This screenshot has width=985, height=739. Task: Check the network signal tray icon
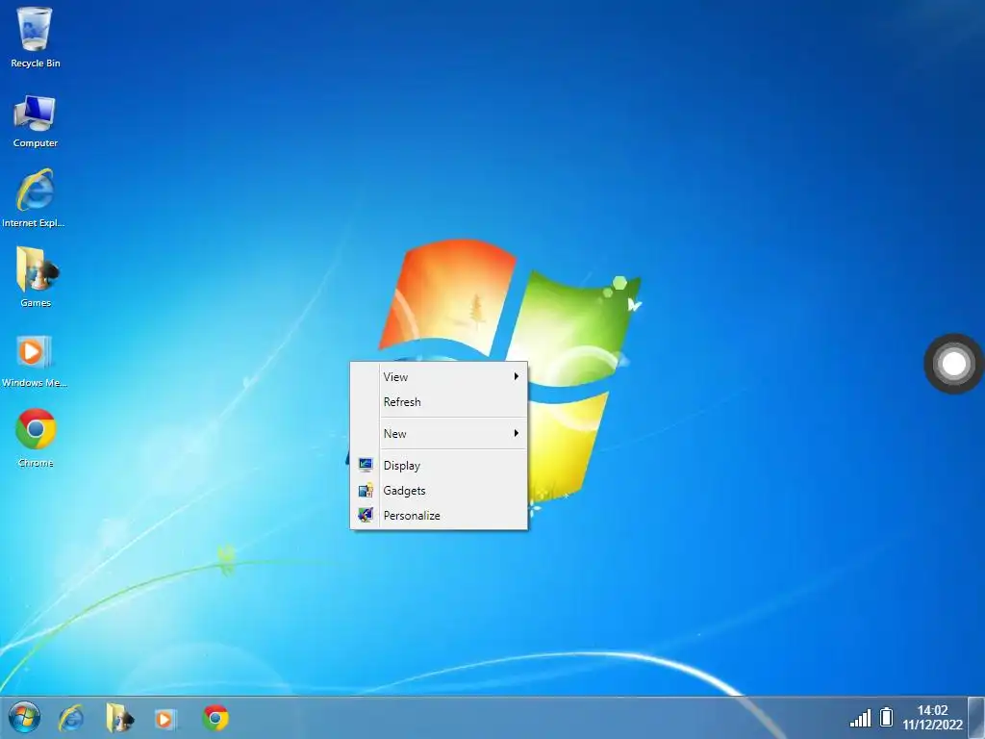coord(860,718)
